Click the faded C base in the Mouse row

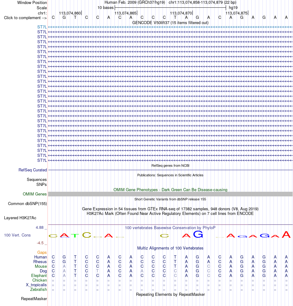click(208, 266)
